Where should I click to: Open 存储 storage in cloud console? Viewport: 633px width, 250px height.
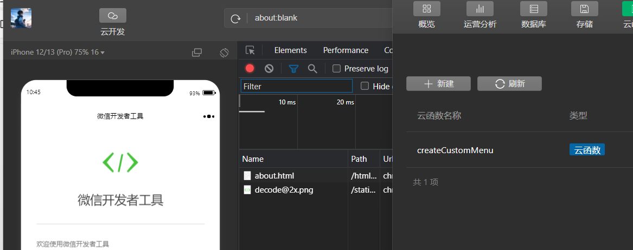coord(585,15)
